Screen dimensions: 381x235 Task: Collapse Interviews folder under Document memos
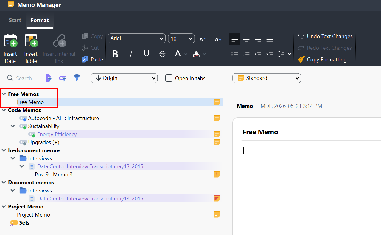pyautogui.click(x=13, y=191)
